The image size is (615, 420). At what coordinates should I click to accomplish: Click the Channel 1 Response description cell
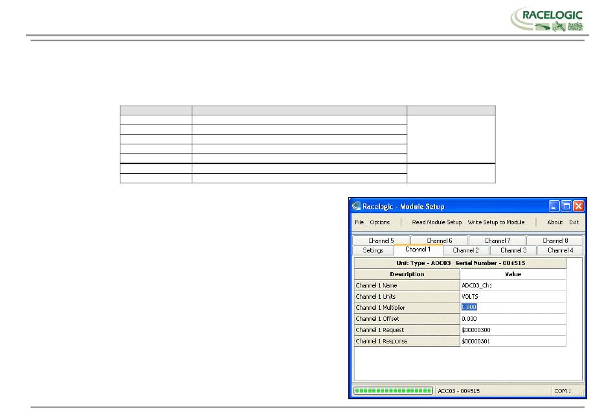coord(407,341)
